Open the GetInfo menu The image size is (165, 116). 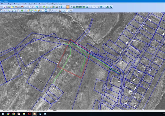(48, 4)
